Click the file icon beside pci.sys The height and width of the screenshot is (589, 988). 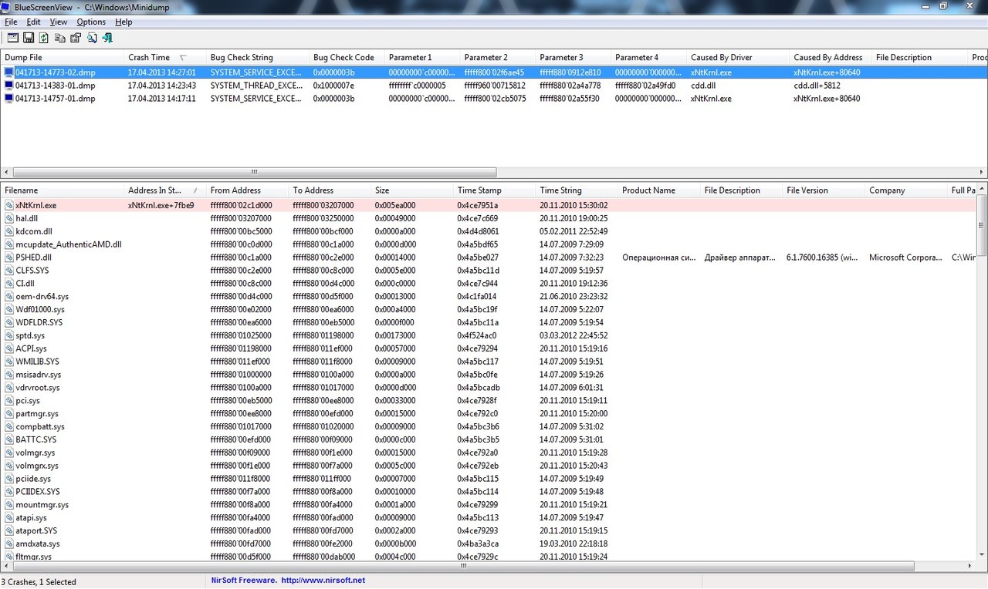pyautogui.click(x=8, y=401)
